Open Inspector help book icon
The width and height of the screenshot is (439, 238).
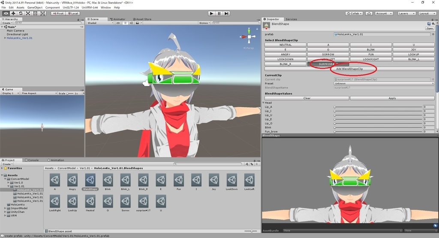pos(429,24)
